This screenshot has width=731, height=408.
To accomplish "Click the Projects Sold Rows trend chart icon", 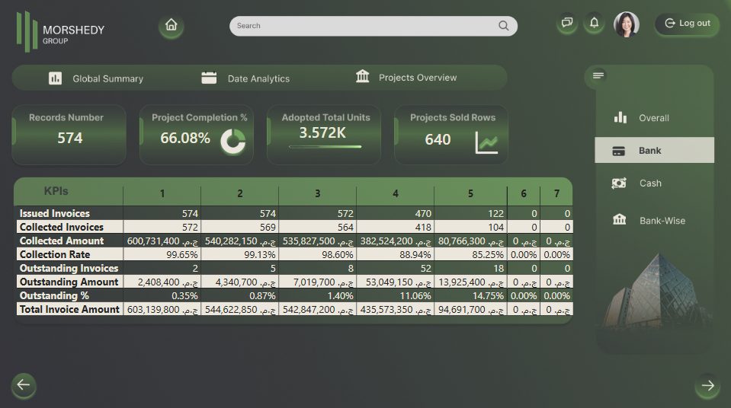I will click(486, 142).
